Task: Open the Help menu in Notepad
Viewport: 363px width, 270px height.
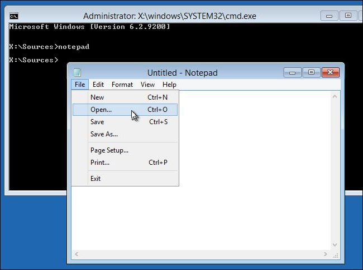Action: point(169,85)
